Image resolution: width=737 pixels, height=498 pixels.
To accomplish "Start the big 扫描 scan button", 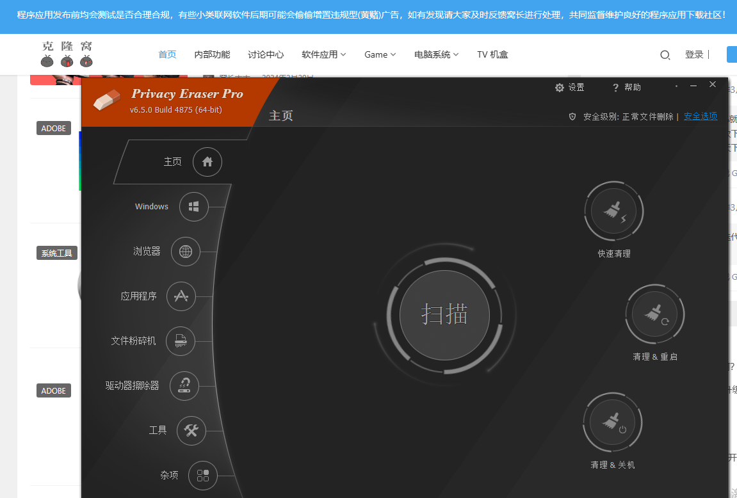I will tap(444, 315).
